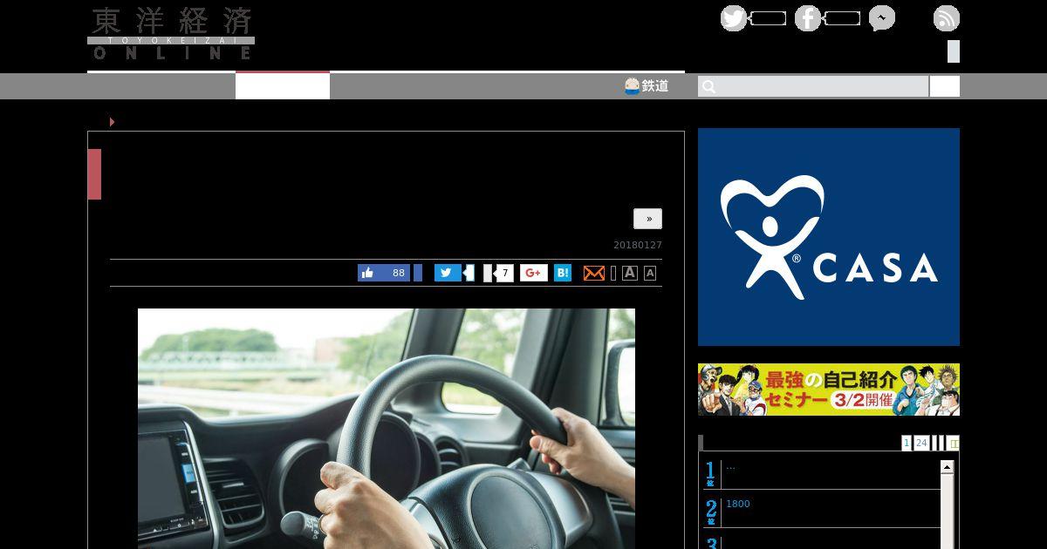Click the Twitter count box in header
1047x549 pixels.
click(769, 18)
